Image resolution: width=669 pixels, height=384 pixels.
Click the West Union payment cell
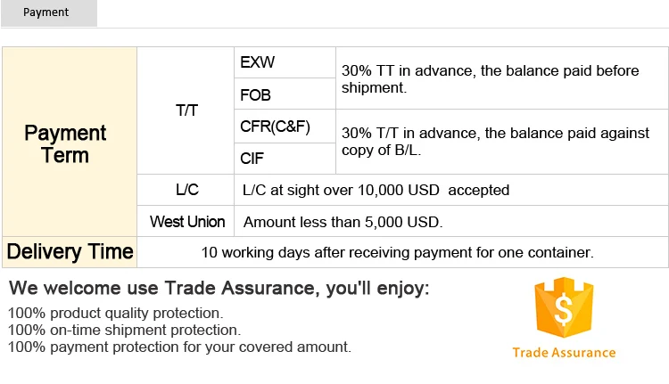(186, 221)
